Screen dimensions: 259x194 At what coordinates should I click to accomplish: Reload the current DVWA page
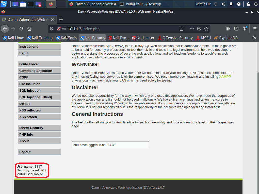(21, 29)
